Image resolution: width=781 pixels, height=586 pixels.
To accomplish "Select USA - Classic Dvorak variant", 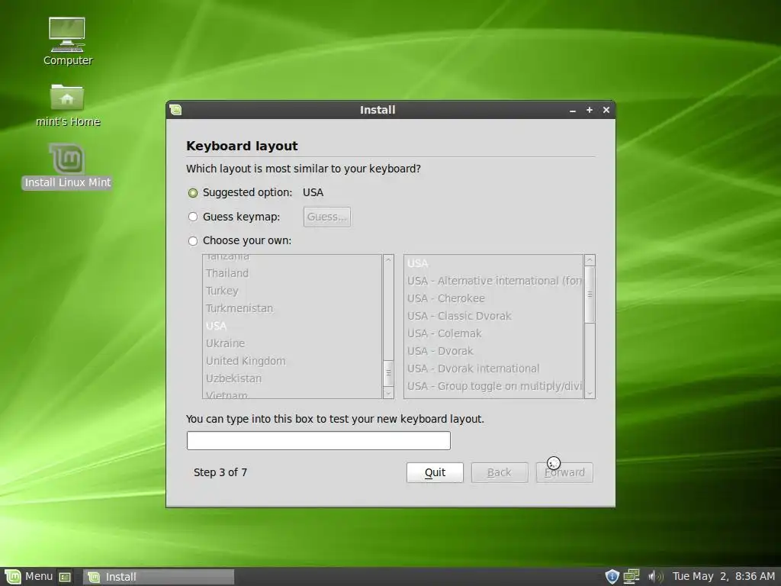I will 493,316.
